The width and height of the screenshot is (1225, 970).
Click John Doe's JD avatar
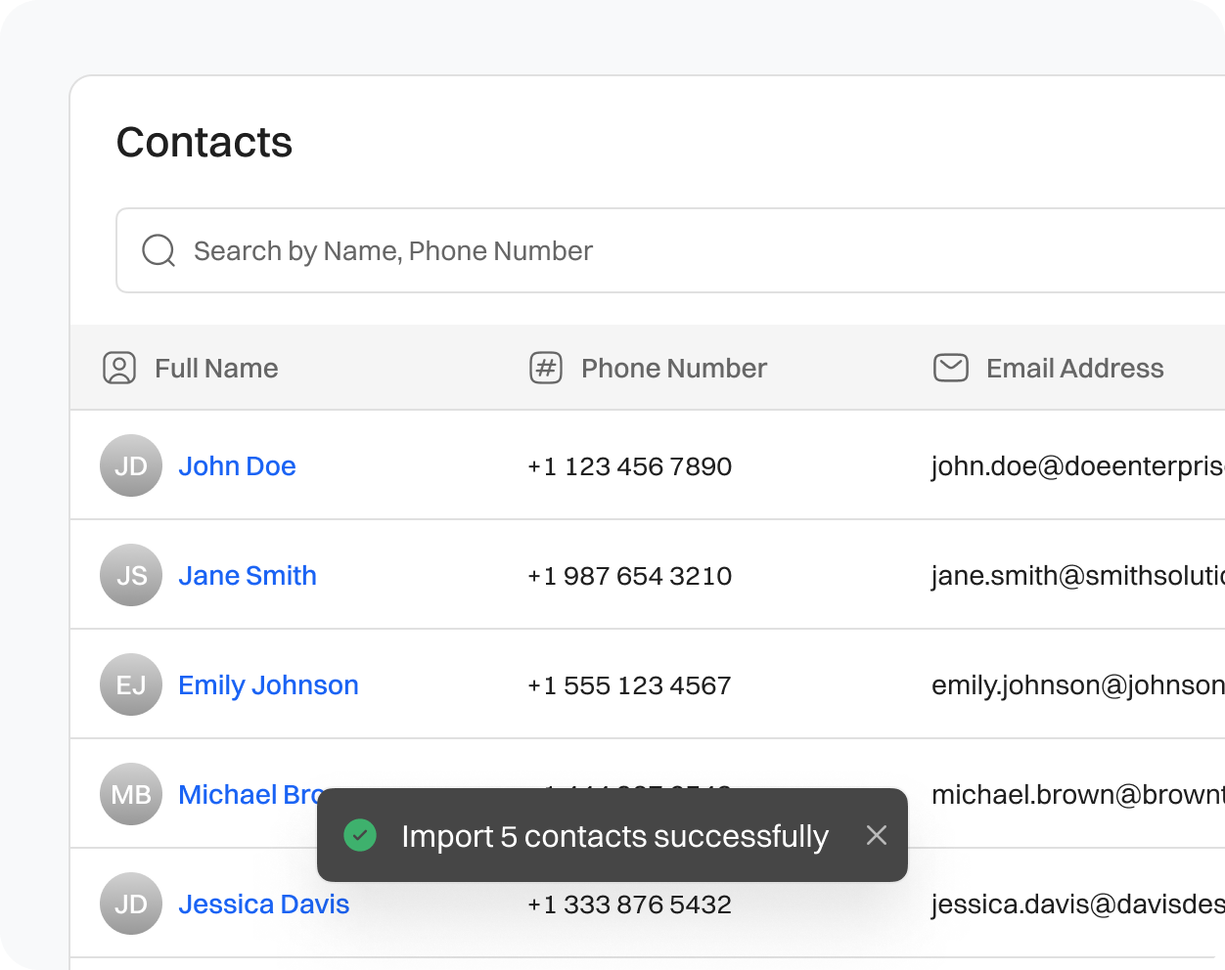pyautogui.click(x=130, y=465)
